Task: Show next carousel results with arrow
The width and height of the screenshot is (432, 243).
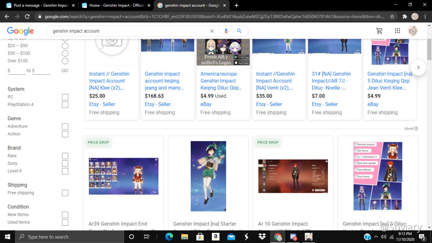Action: pyautogui.click(x=418, y=67)
